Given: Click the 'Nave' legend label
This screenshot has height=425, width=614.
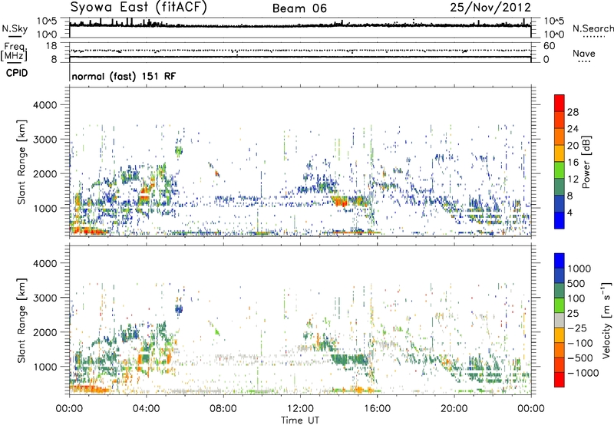Looking at the screenshot, I should [x=583, y=53].
